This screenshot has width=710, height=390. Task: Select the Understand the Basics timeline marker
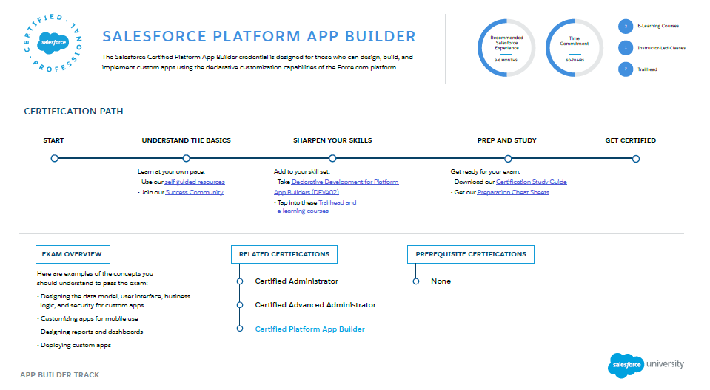point(186,158)
